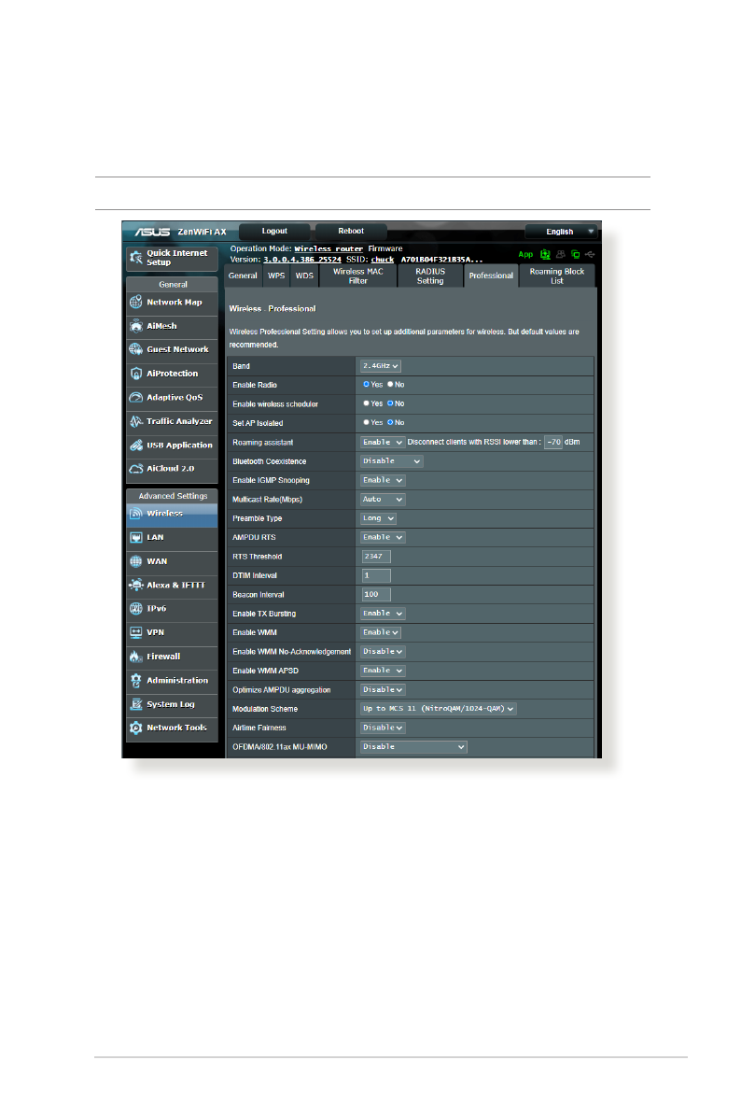
Task: Expand the Modulation Scheme dropdown
Action: tap(439, 709)
